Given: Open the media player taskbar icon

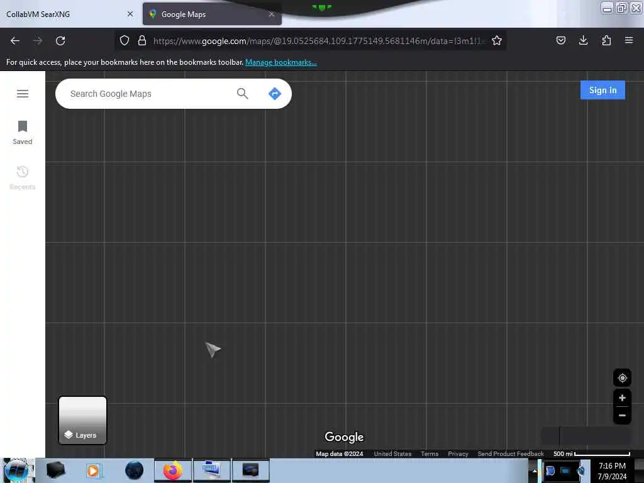Looking at the screenshot, I should 93,470.
